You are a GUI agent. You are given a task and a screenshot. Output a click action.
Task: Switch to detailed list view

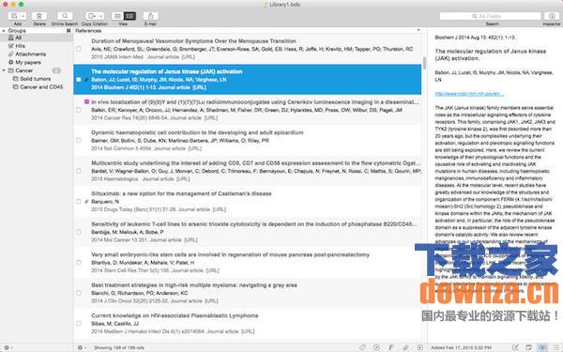click(x=129, y=16)
